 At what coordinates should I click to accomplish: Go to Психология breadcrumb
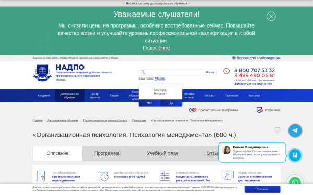click(x=139, y=121)
